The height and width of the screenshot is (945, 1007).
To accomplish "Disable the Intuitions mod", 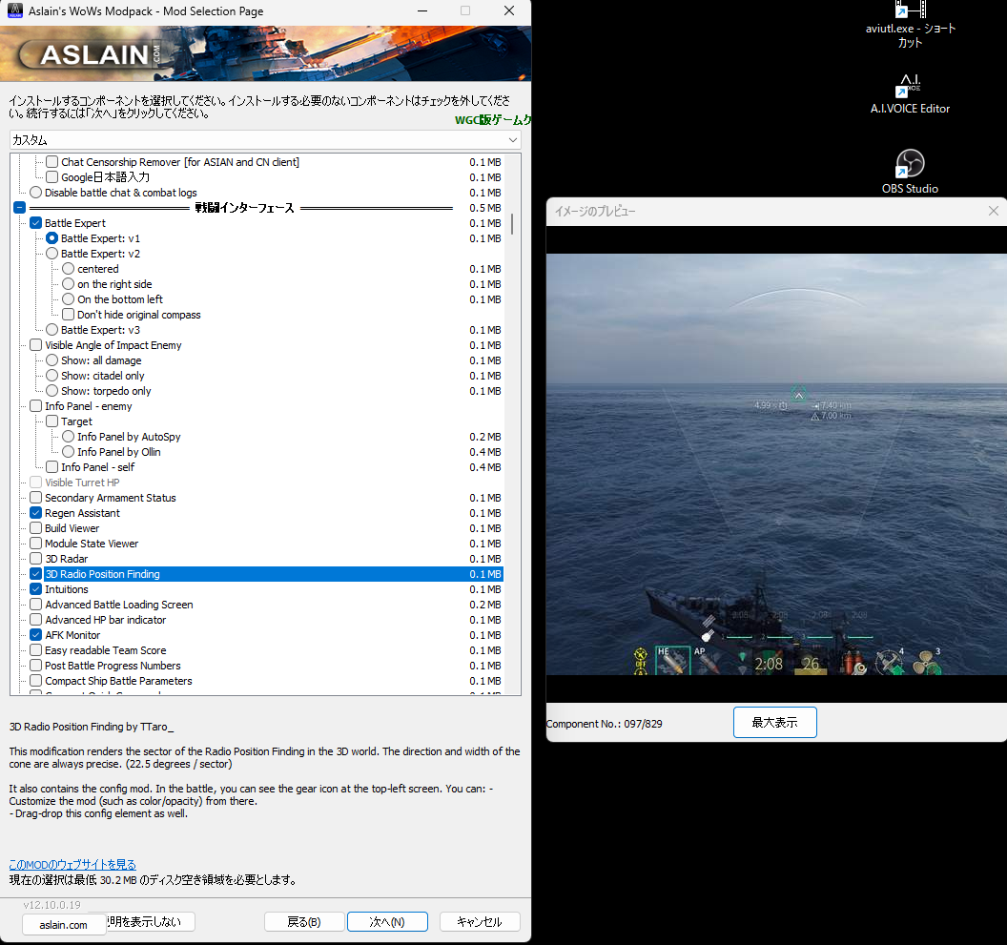I will (x=35, y=589).
